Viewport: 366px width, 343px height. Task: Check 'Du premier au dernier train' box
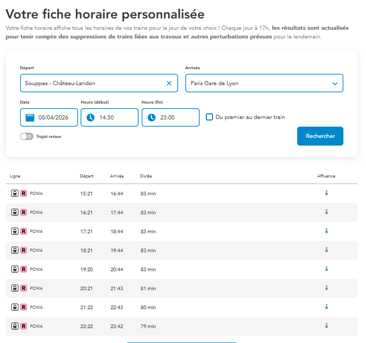click(x=209, y=117)
